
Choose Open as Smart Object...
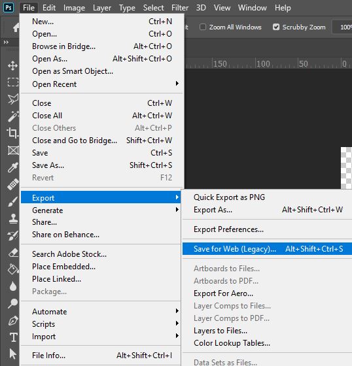coord(102,71)
